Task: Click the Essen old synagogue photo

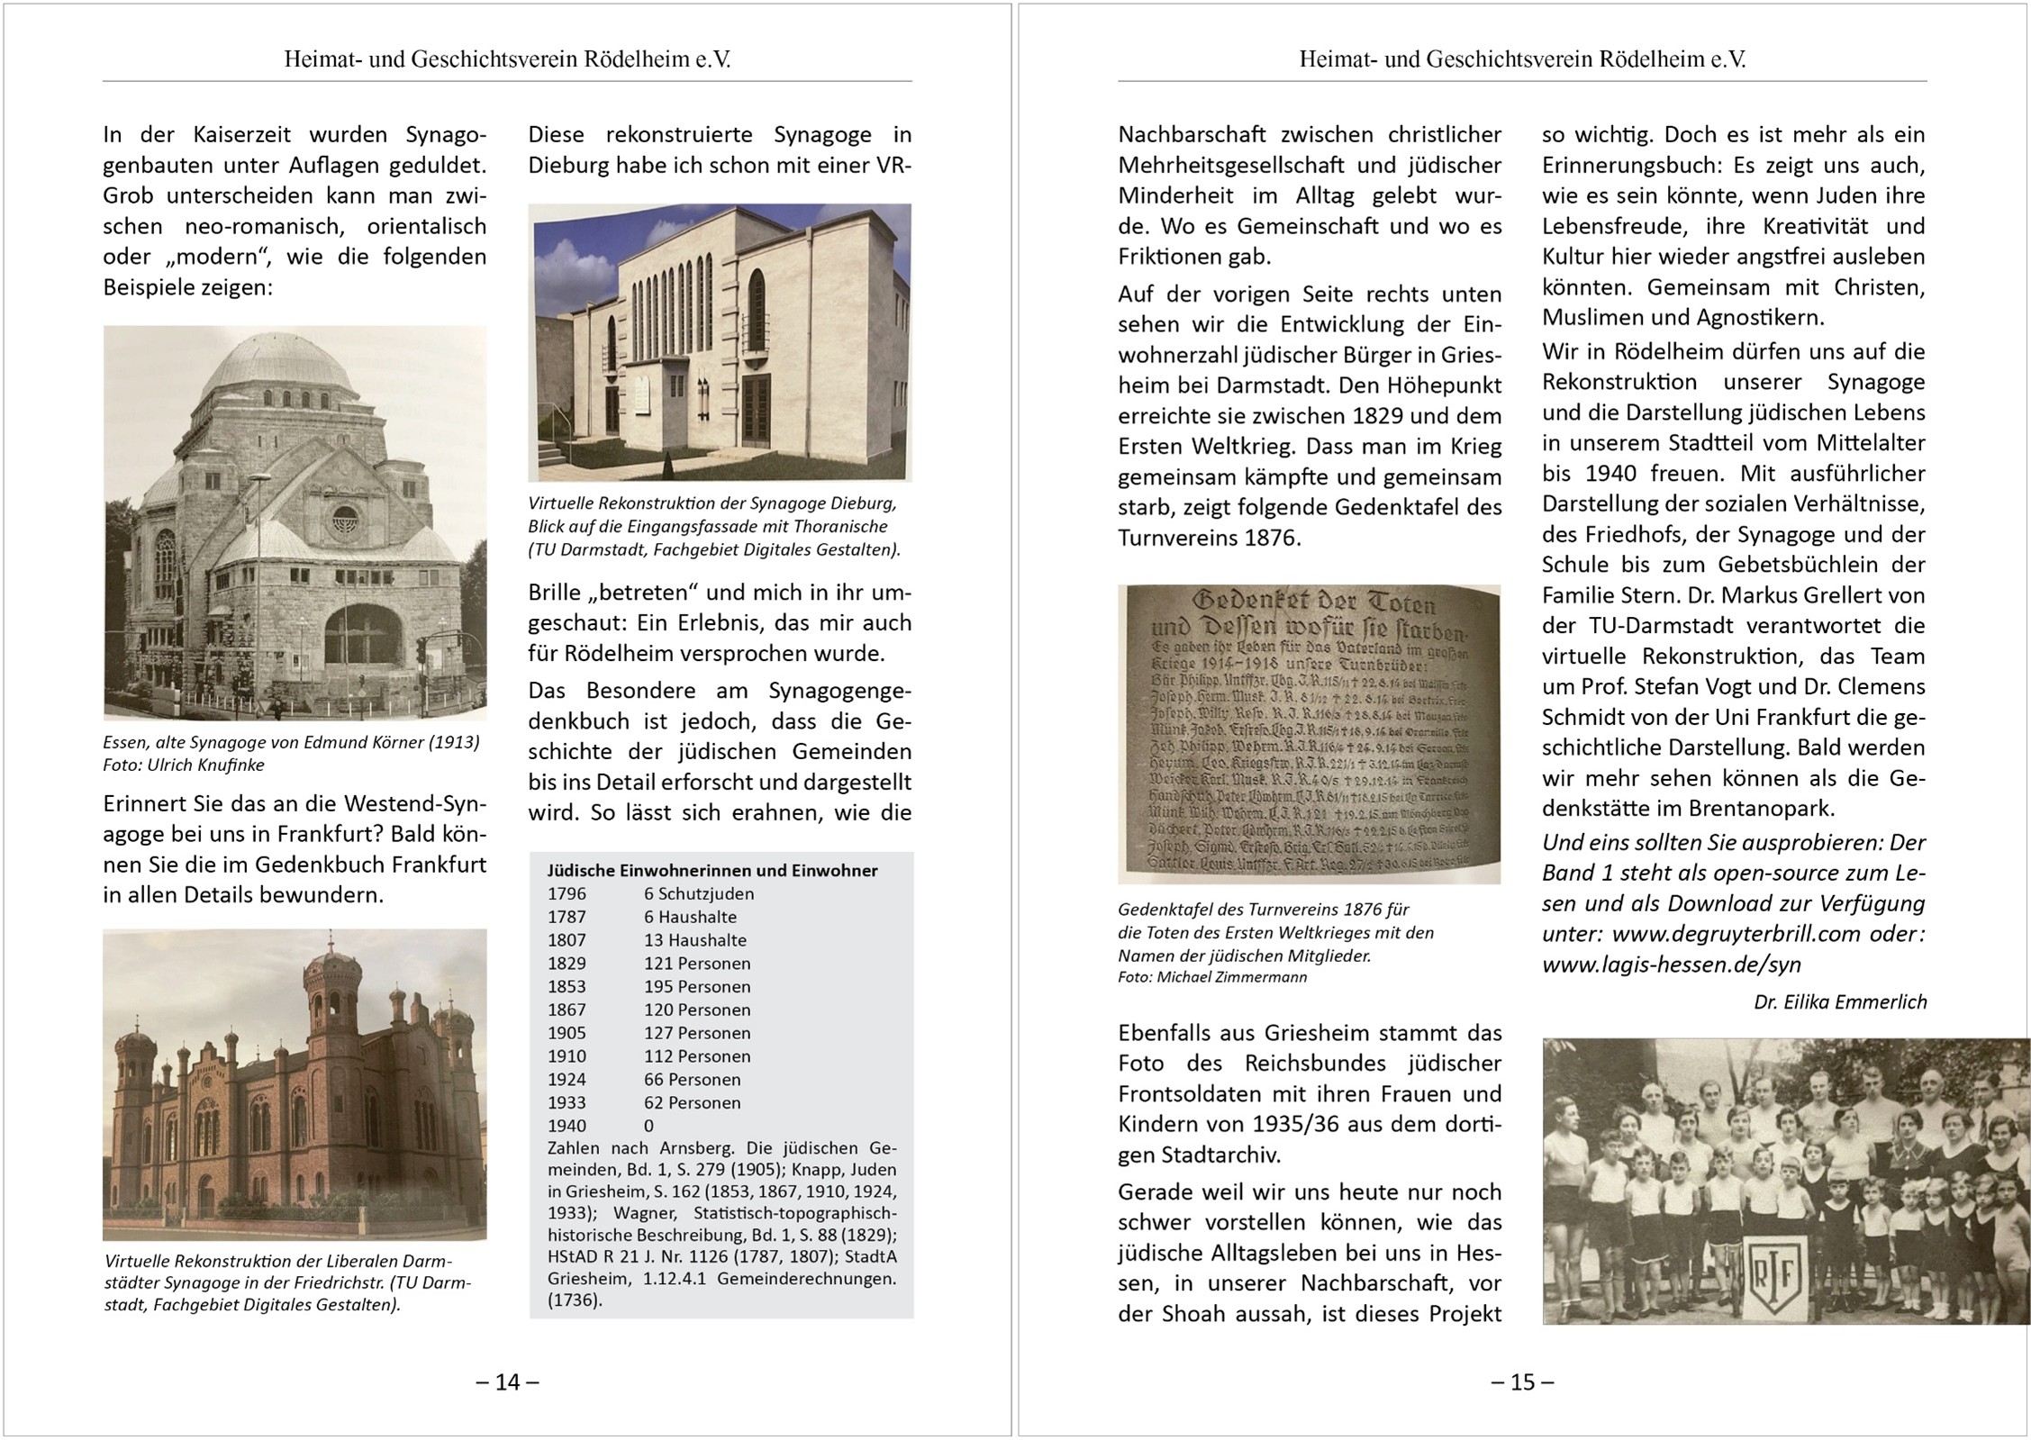Action: coord(295,522)
